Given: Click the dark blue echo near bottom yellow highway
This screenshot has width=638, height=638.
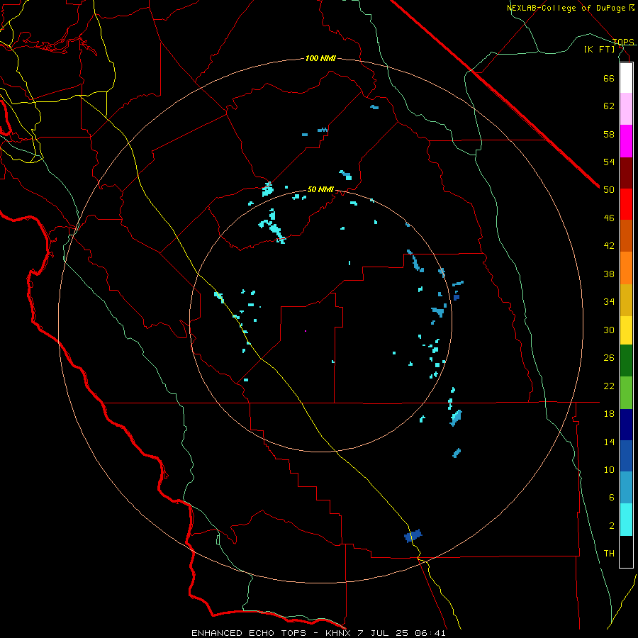Looking at the screenshot, I should pyautogui.click(x=413, y=536).
